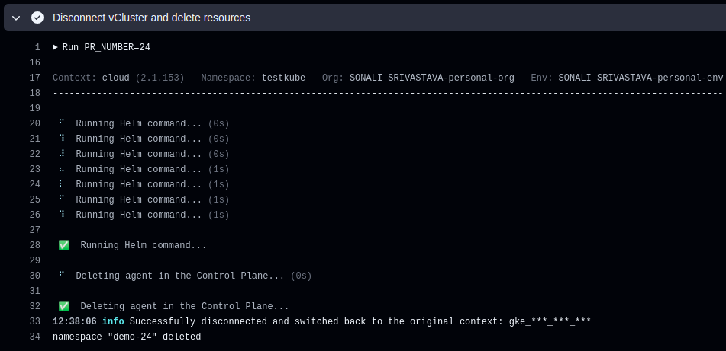The height and width of the screenshot is (351, 726).
Task: Select log line number 28
Action: [34, 245]
